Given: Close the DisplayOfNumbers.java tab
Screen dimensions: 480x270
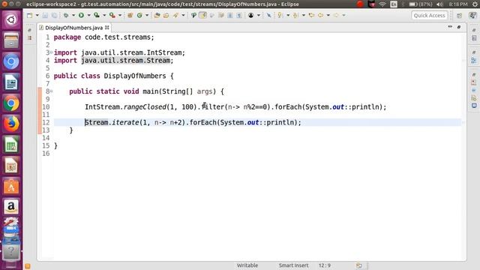Looking at the screenshot, I should click(x=106, y=28).
